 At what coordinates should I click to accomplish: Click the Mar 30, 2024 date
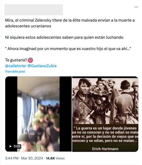click(x=32, y=158)
